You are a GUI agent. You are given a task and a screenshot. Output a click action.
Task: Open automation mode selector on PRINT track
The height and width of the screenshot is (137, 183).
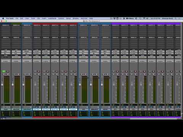click(6, 57)
